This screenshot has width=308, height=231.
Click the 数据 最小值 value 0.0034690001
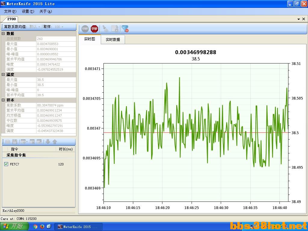56,49
